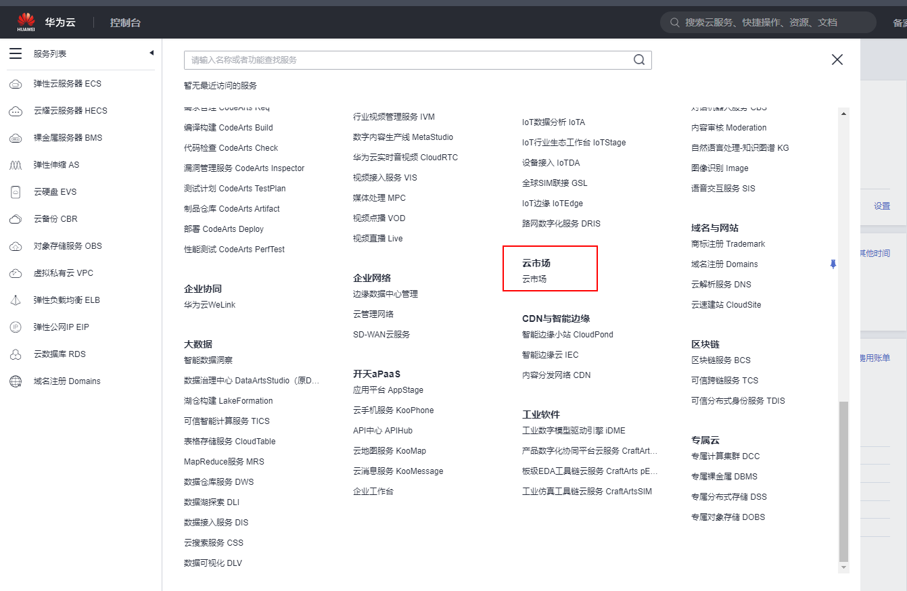Viewport: 907px width, 591px height.
Task: Open 设备接入 IoTDA service
Action: [x=551, y=163]
